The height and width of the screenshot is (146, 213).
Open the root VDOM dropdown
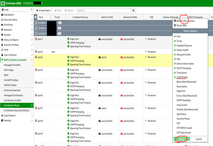(17, 10)
